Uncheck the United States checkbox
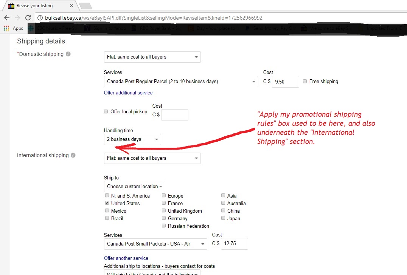The image size is (407, 275). click(x=107, y=203)
